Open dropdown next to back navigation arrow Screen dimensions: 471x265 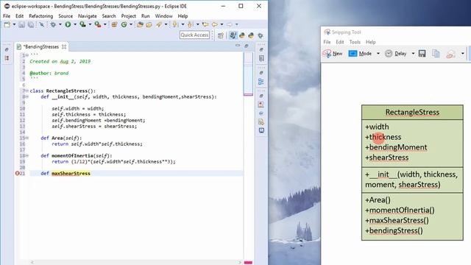coord(222,24)
